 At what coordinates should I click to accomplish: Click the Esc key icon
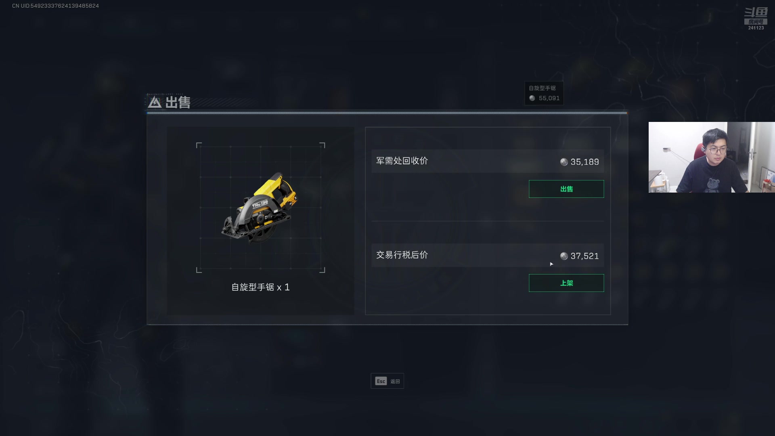pos(381,381)
